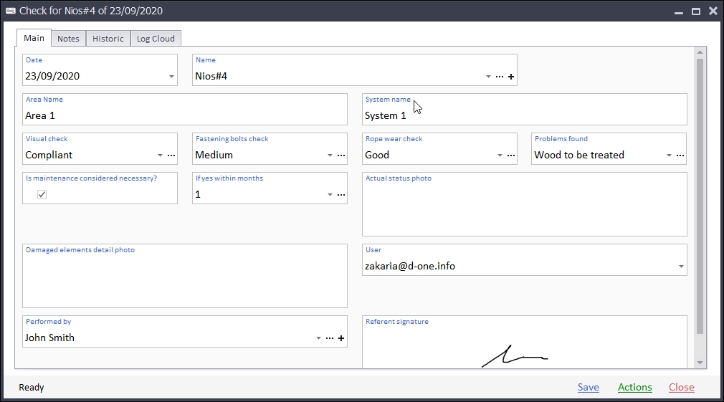Expand the Date dropdown
Image resolution: width=724 pixels, height=402 pixels.
pos(171,77)
